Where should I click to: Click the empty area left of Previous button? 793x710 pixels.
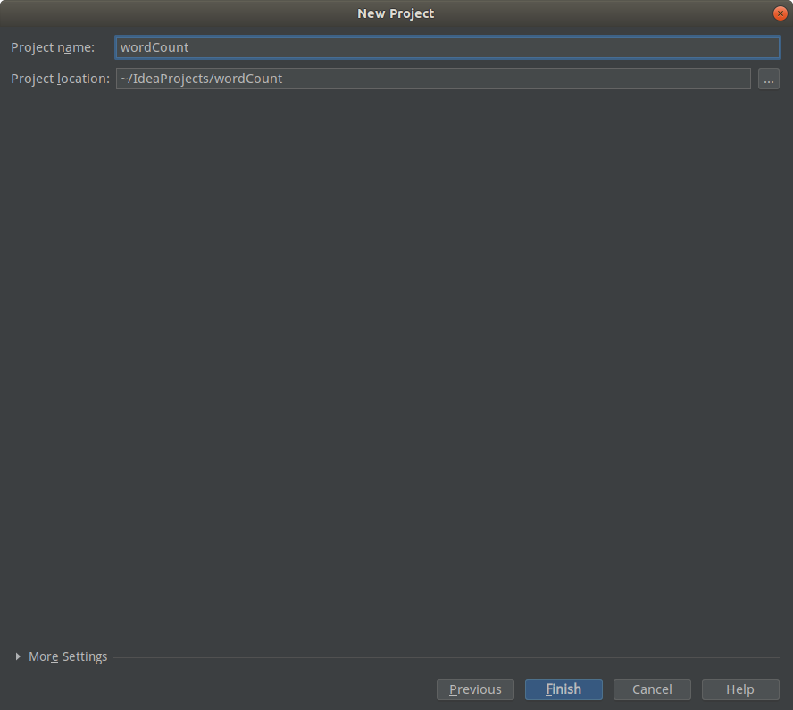coord(223,689)
